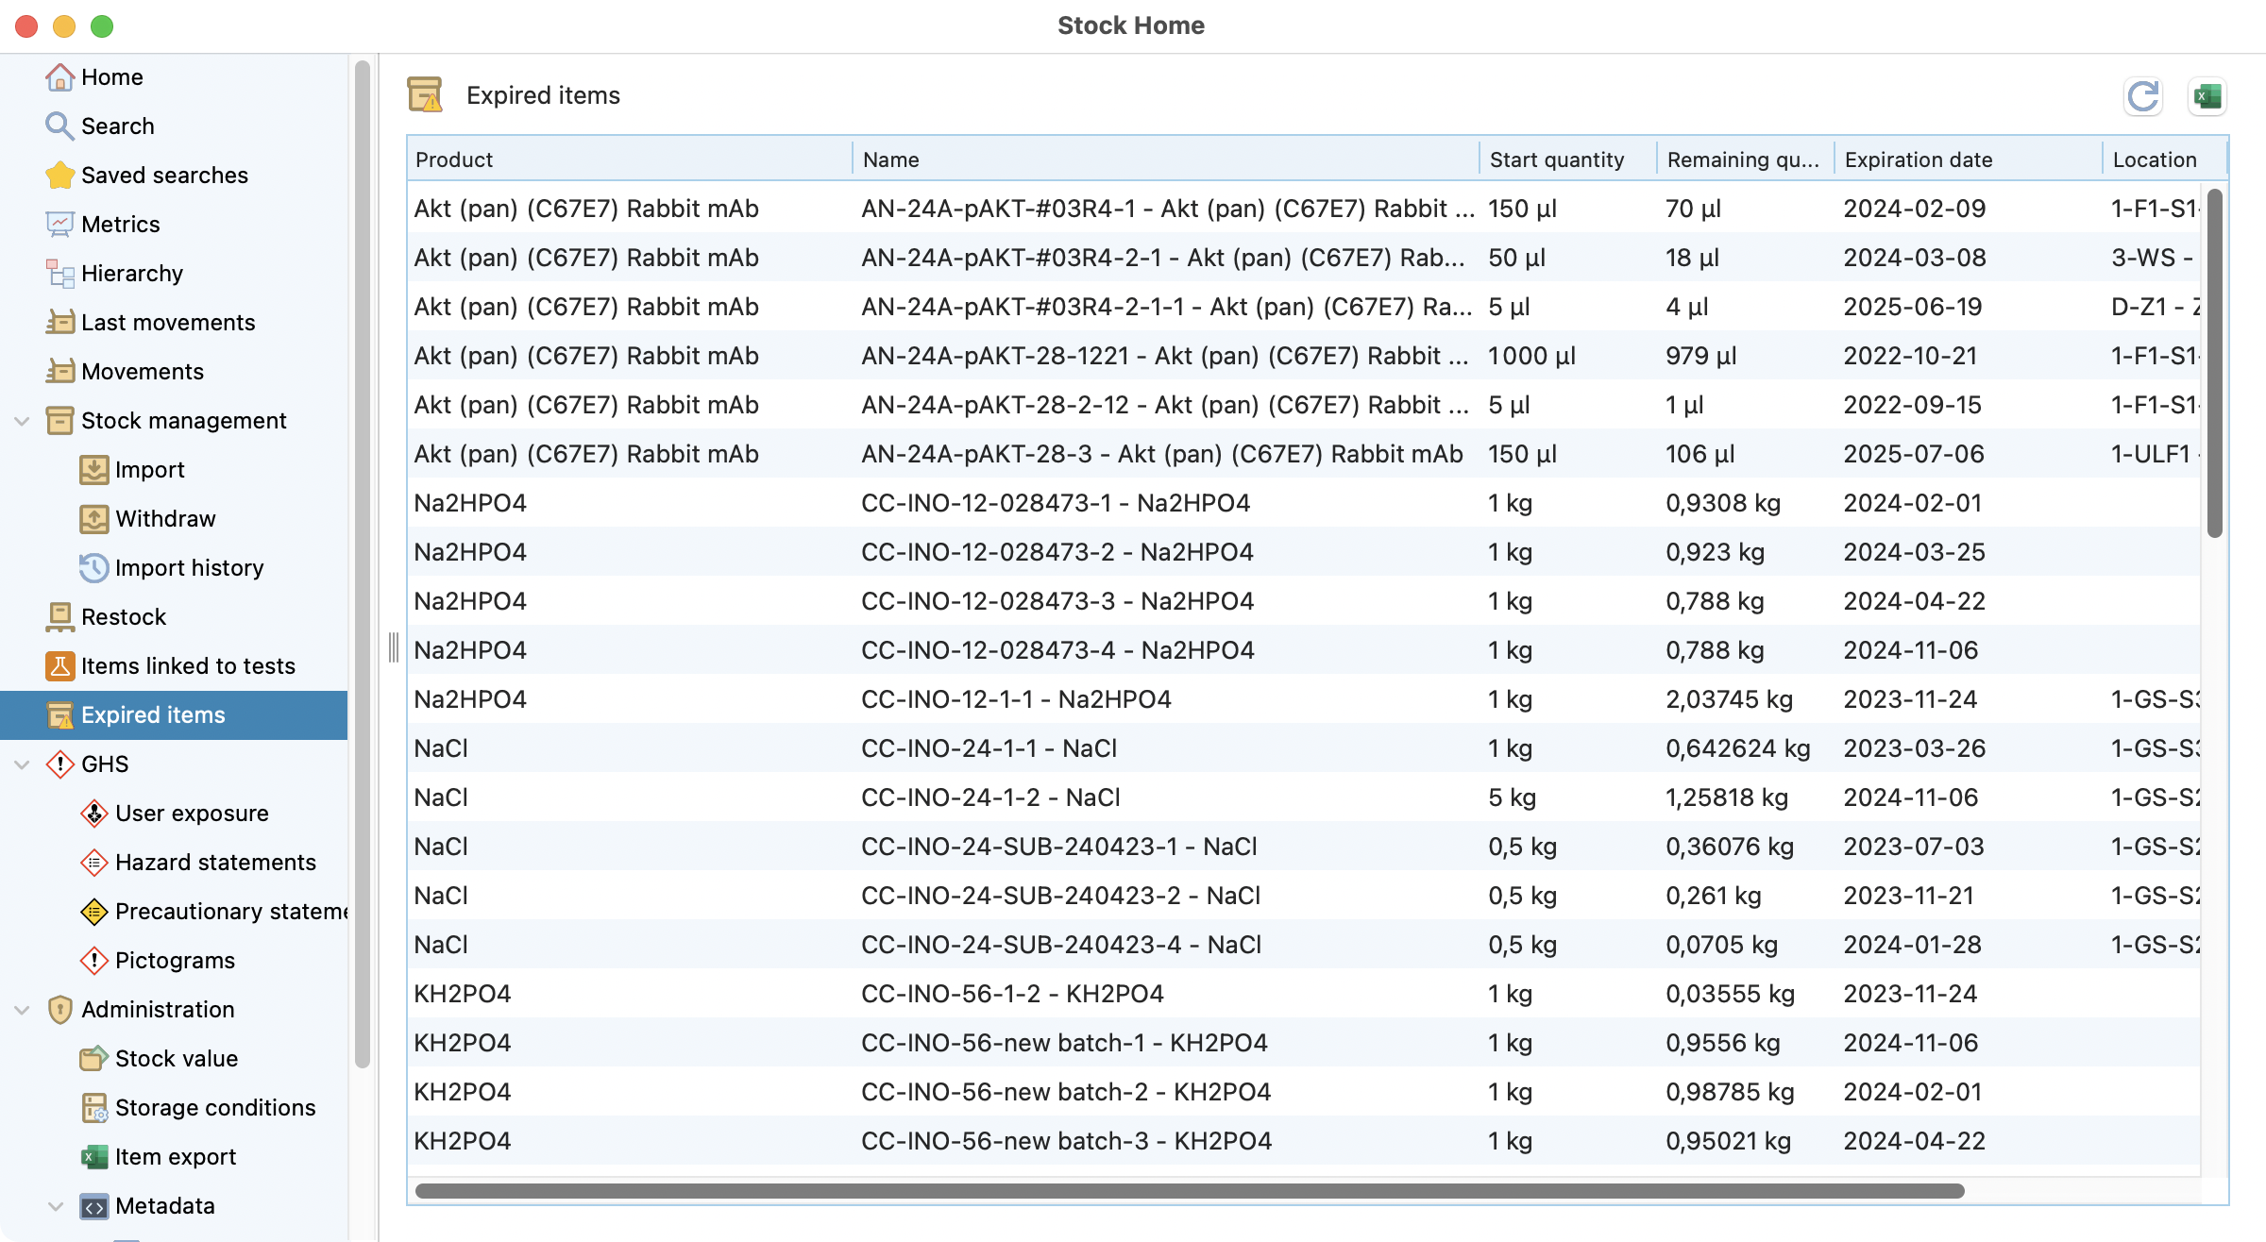Click the Import history clock icon
This screenshot has height=1242, width=2266.
pos(93,568)
